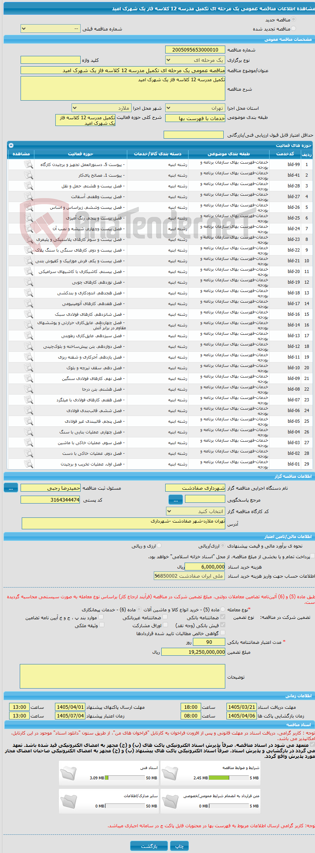View details of row bld-14 activity
Image resolution: width=315 pixels, height=853 pixels.
(28, 325)
